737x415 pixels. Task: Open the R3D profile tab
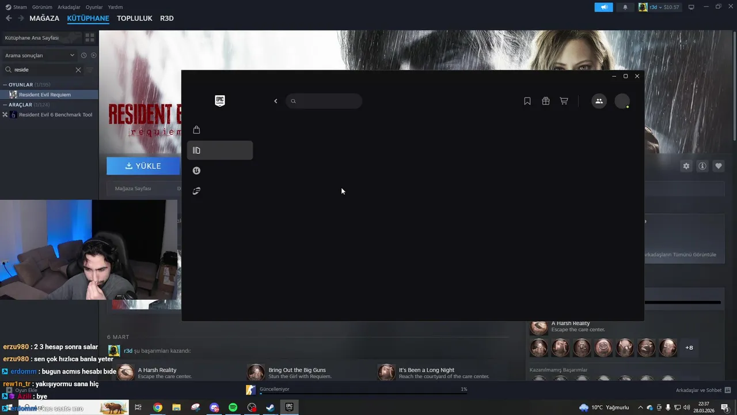[167, 18]
